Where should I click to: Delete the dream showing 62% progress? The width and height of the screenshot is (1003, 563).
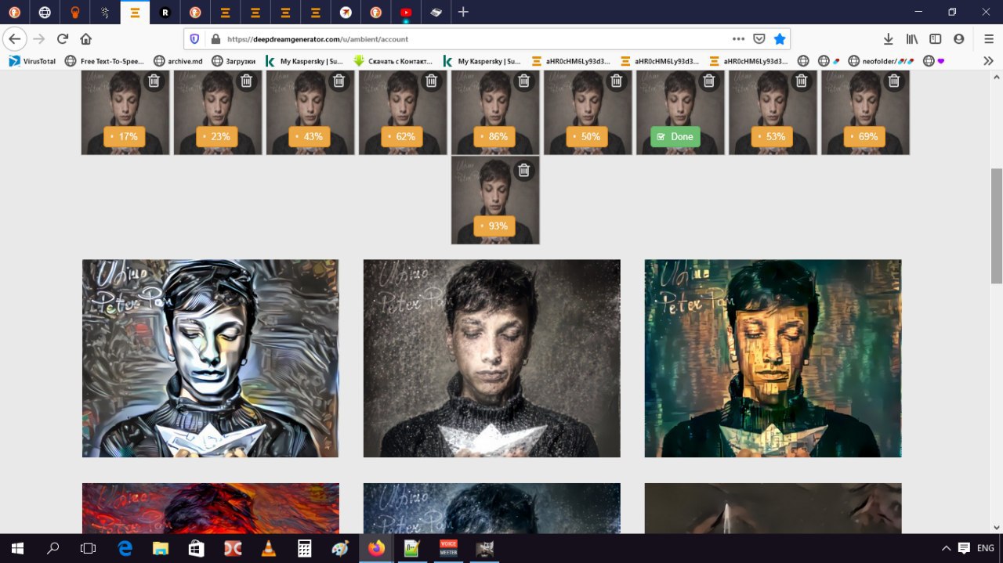coord(432,81)
